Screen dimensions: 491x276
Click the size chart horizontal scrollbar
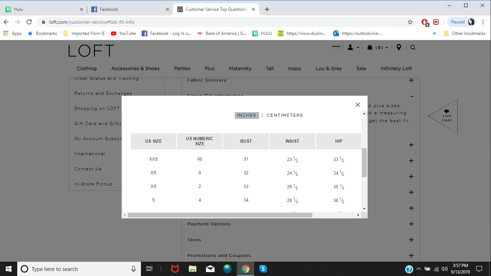point(220,215)
